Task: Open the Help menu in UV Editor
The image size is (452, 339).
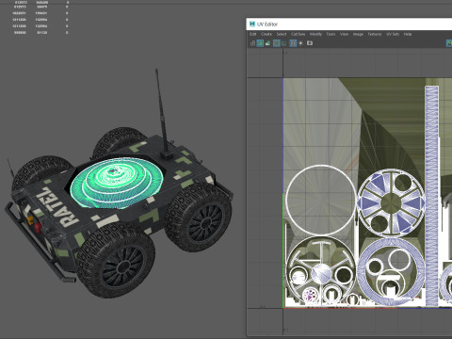Action: [408, 34]
